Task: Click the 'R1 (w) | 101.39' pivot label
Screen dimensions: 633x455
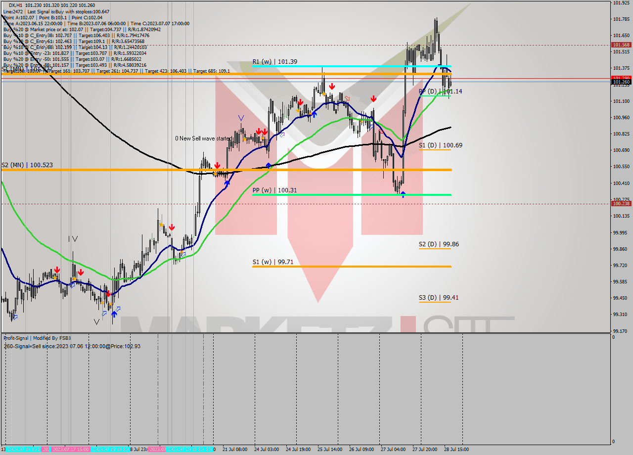Action: (x=275, y=62)
